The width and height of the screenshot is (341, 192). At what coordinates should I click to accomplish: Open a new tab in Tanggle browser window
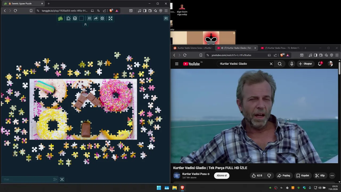[x=48, y=3]
